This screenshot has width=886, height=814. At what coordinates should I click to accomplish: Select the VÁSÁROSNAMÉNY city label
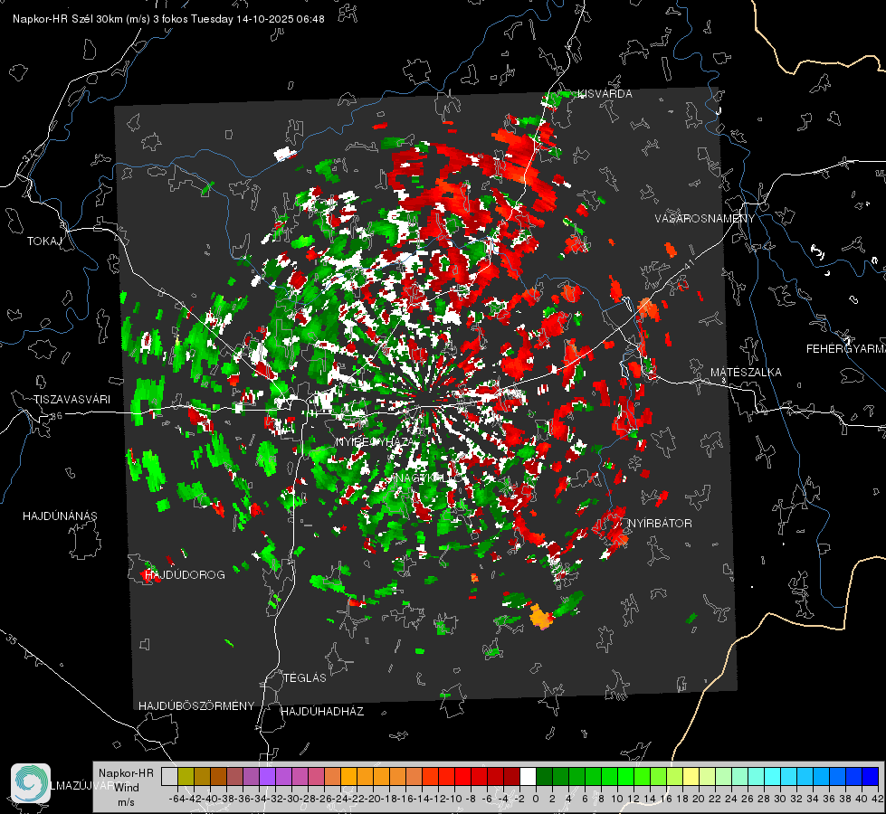pyautogui.click(x=705, y=219)
